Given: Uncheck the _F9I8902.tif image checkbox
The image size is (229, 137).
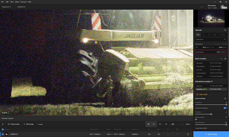Looking at the screenshot, I should coord(3,134).
